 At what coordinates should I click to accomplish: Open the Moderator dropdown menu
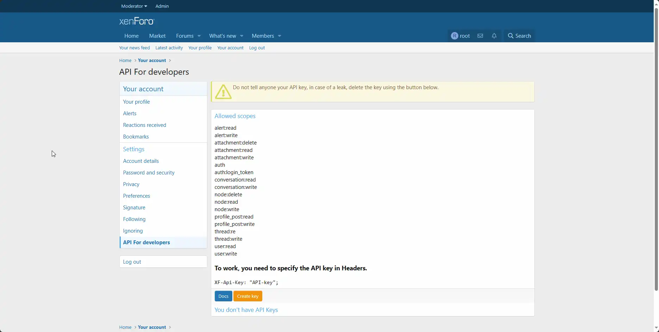click(x=134, y=6)
